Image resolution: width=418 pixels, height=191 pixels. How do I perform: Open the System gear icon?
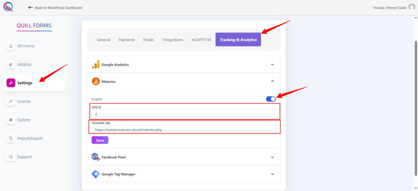click(11, 120)
